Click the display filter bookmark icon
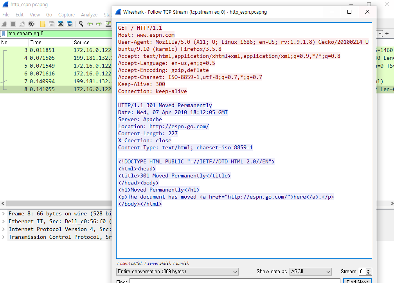This screenshot has height=283, width=394. coord(4,34)
